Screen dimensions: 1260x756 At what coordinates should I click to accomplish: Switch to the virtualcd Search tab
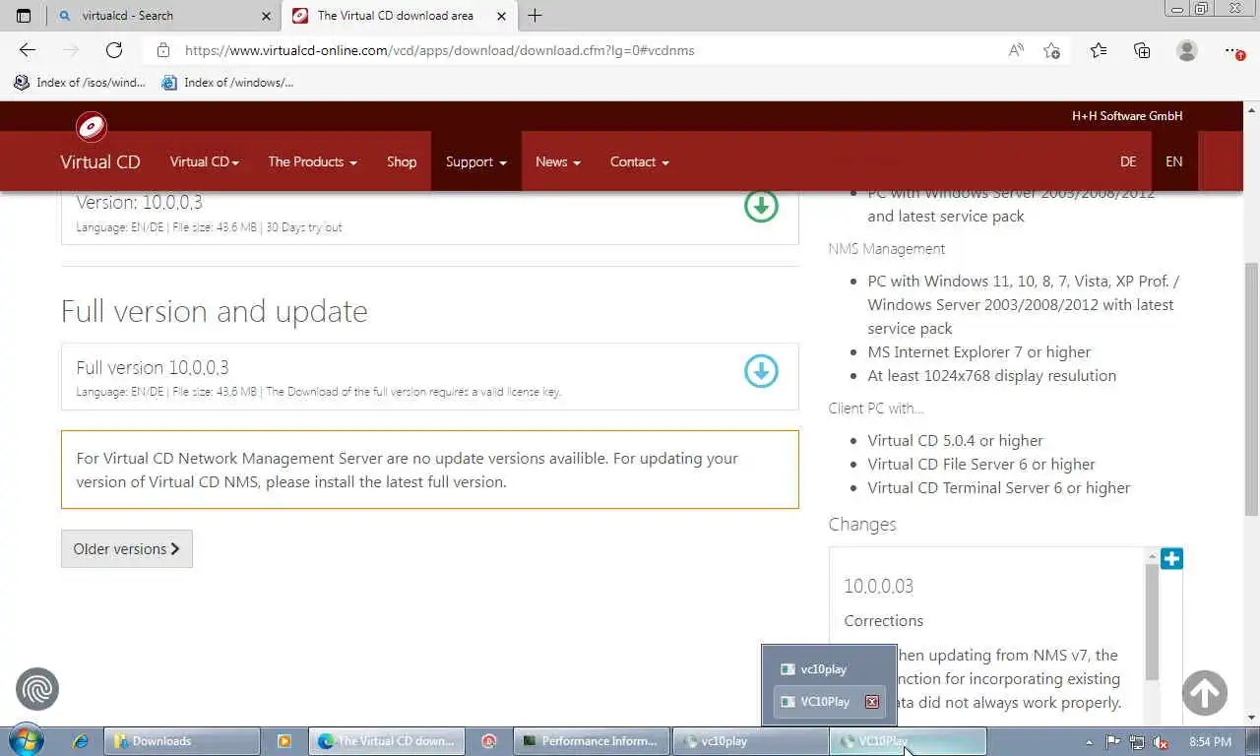click(163, 16)
